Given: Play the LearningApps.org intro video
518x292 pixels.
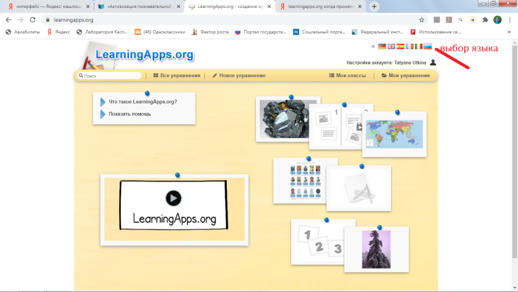Looking at the screenshot, I should coord(174,198).
